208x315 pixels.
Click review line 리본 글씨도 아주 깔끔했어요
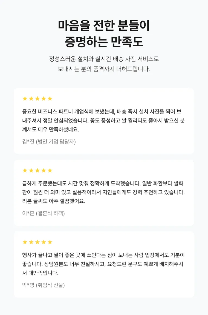click(x=54, y=201)
